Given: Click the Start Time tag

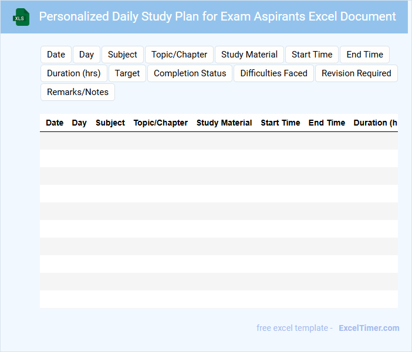Looking at the screenshot, I should [x=312, y=55].
